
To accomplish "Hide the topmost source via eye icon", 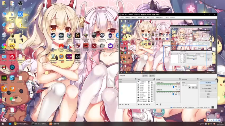I will coord(149,82).
